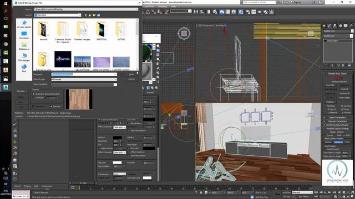The image size is (355, 199).
Task: Open Back-side color swatch
Action: click(x=147, y=178)
